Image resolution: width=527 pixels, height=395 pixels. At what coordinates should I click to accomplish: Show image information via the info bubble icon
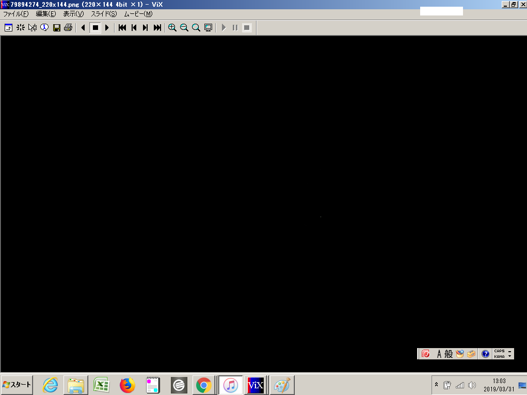(44, 27)
